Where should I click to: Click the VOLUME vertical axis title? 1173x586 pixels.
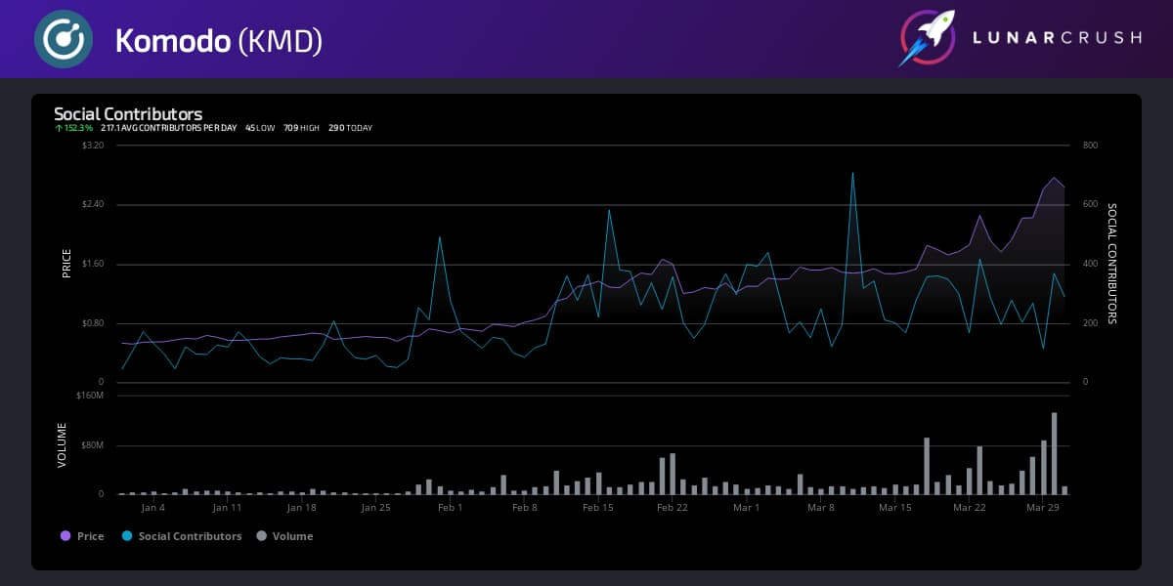[62, 445]
